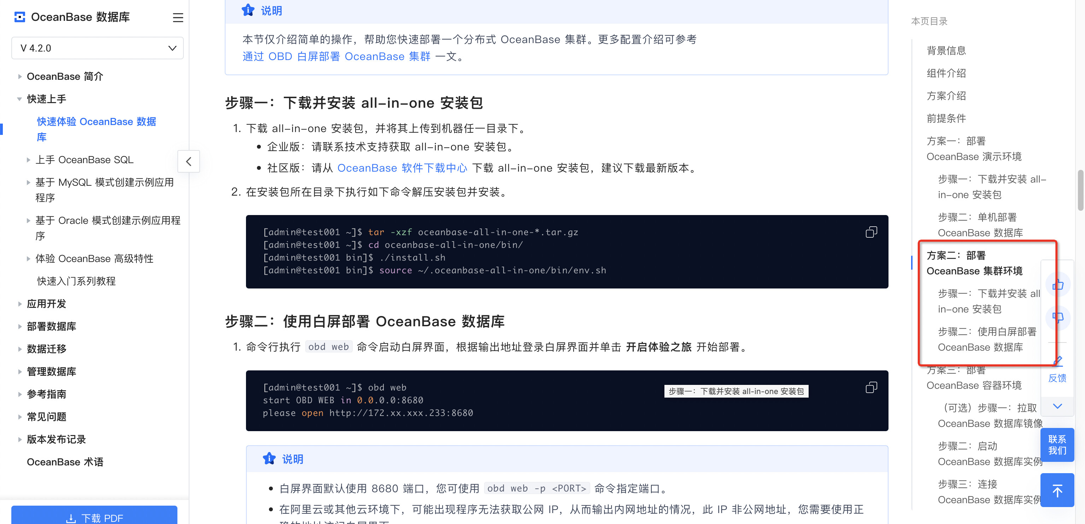Open the 常见问题 section
Screen dimensions: 1085x524
tap(46, 417)
